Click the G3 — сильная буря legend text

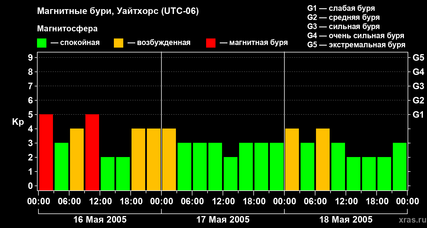tap(343, 27)
